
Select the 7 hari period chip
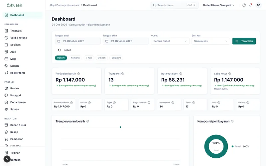click(x=89, y=58)
